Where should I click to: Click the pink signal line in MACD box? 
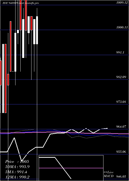(71, 168)
